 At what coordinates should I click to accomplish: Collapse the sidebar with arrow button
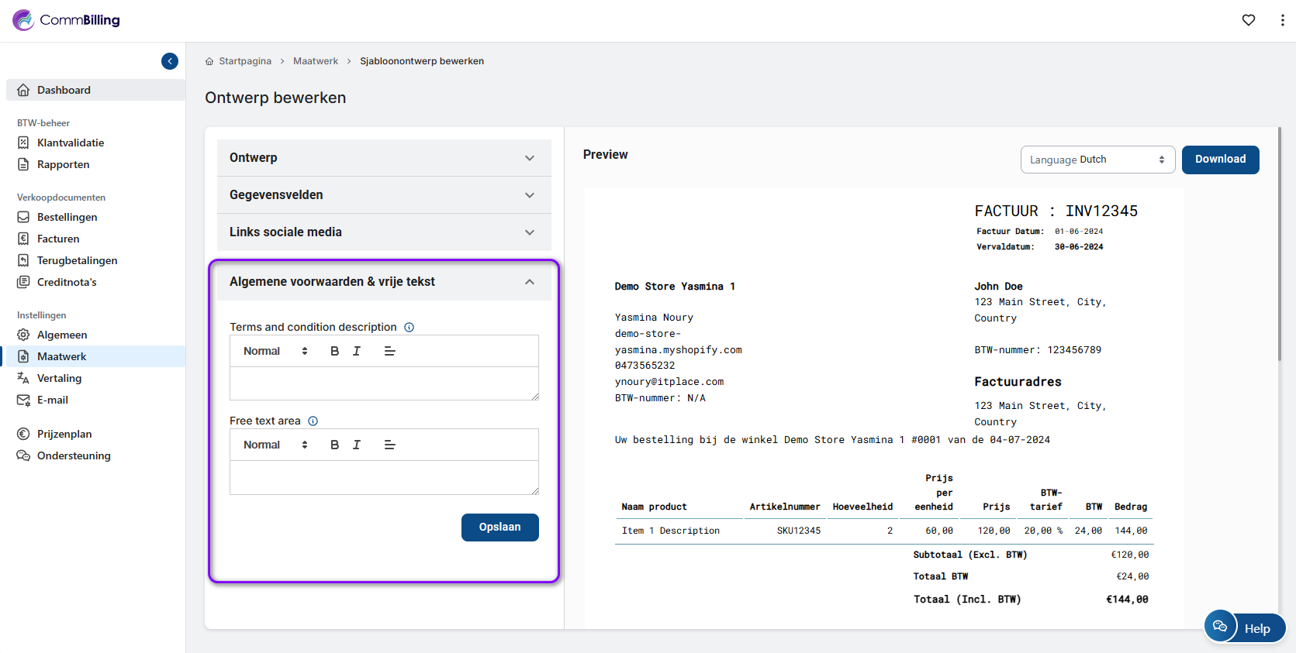click(x=170, y=61)
